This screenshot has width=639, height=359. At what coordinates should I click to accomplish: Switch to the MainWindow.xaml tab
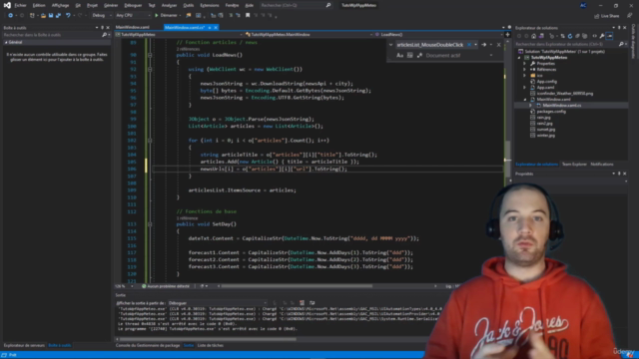133,27
